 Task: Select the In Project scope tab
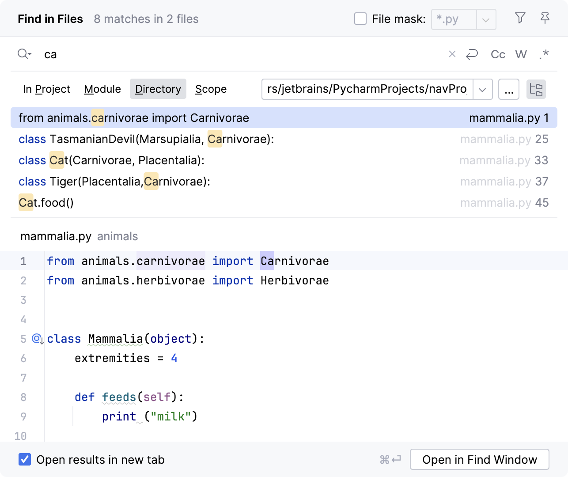46,89
